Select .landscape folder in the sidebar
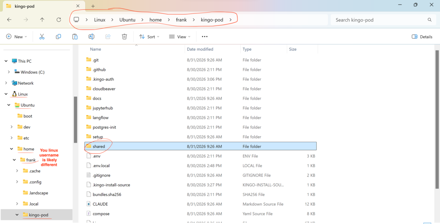 pyautogui.click(x=35, y=193)
